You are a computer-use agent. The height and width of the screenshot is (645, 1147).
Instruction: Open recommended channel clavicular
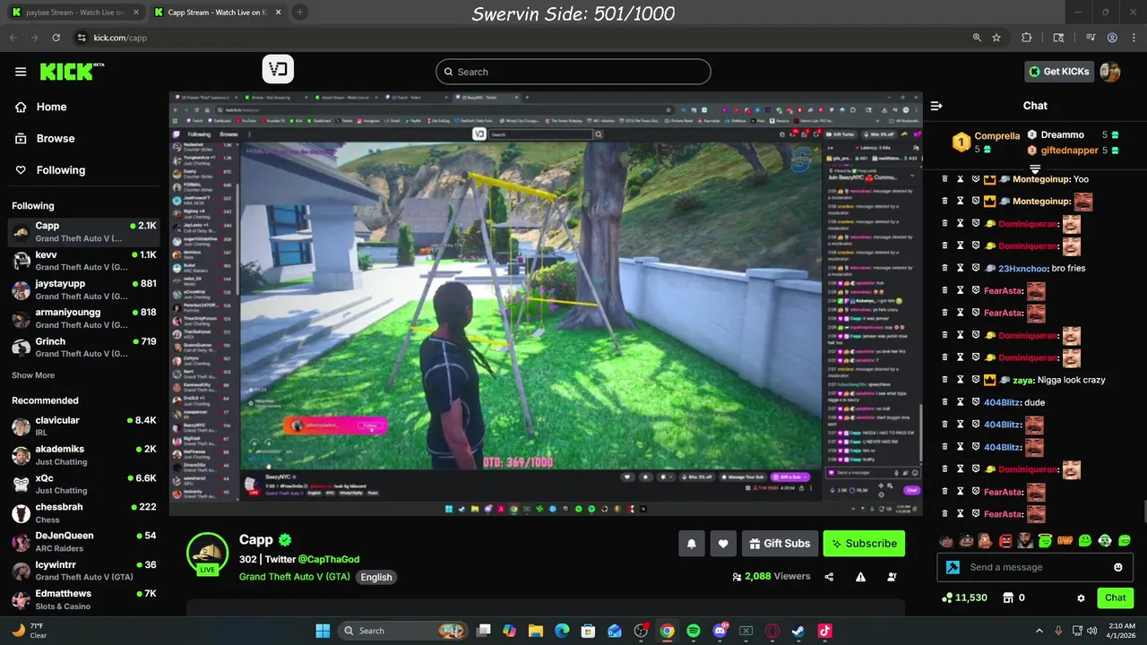tap(84, 426)
